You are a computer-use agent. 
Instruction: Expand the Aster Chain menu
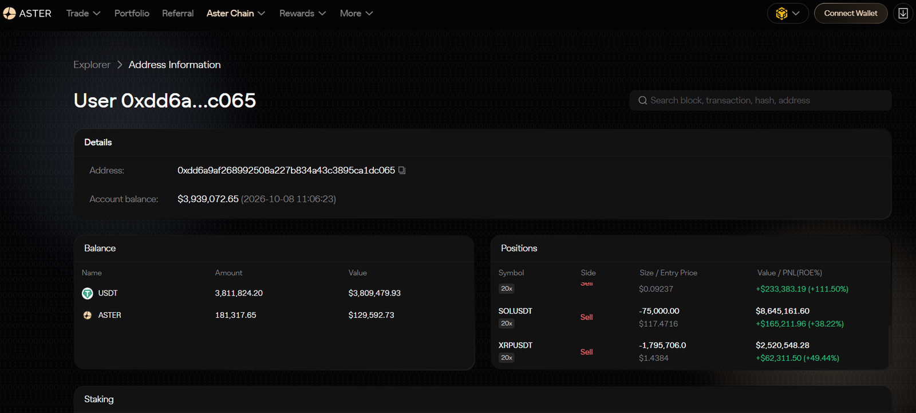click(236, 13)
